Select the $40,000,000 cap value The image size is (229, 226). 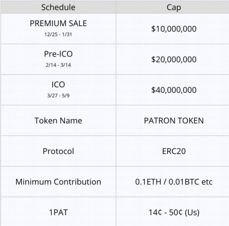coord(174,90)
